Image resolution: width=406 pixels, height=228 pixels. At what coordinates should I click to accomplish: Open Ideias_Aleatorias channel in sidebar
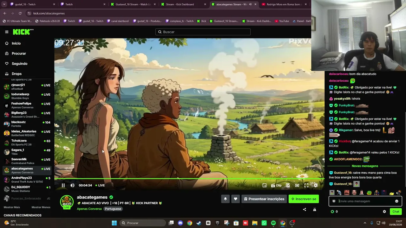(x=27, y=133)
